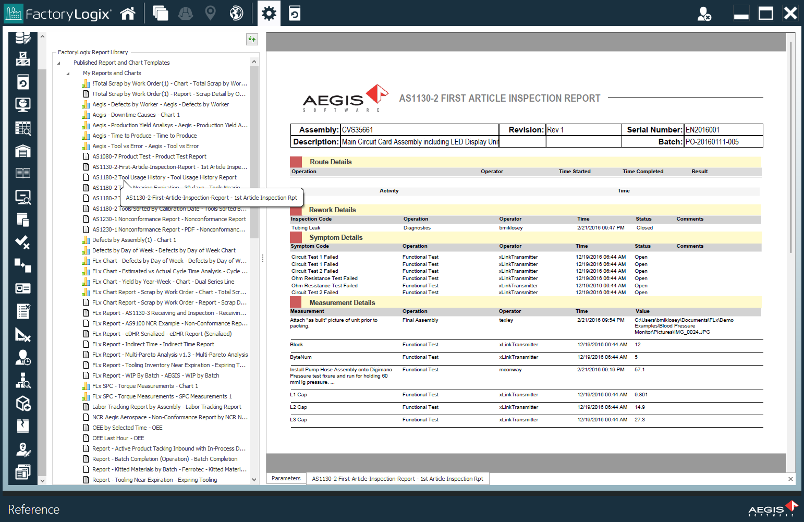Select the location pin icon in the toolbar
Screen dimensions: 804x522
coord(211,13)
